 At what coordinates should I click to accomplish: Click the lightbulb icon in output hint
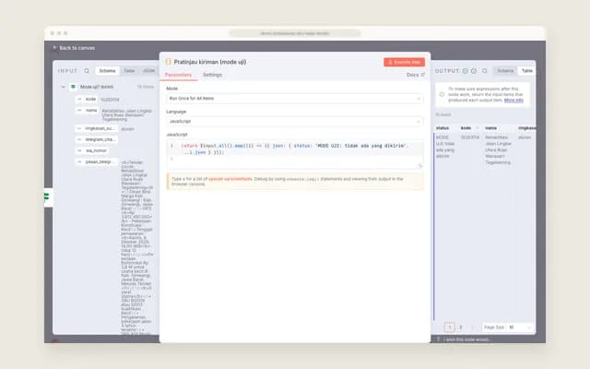coord(442,94)
